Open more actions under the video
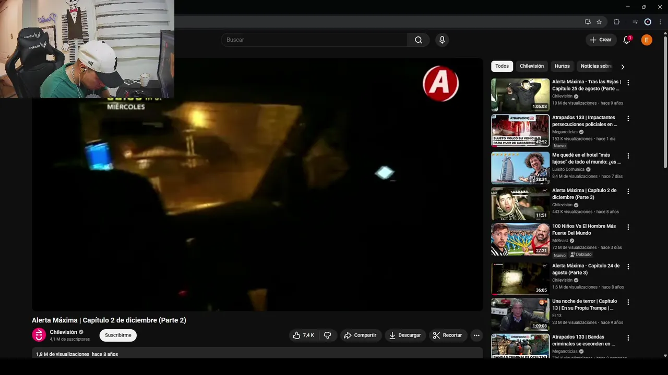The image size is (668, 375). pos(476,335)
